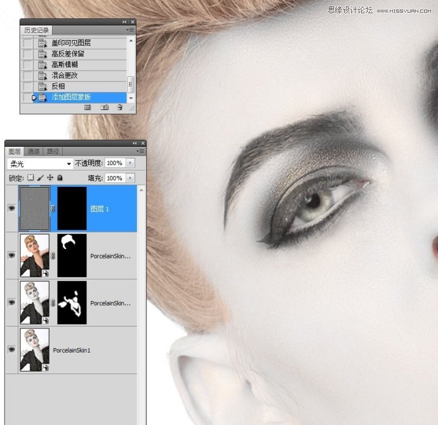Expand the 填充 fill slider arrow
Viewport: 438px width, 425px height.
130,179
